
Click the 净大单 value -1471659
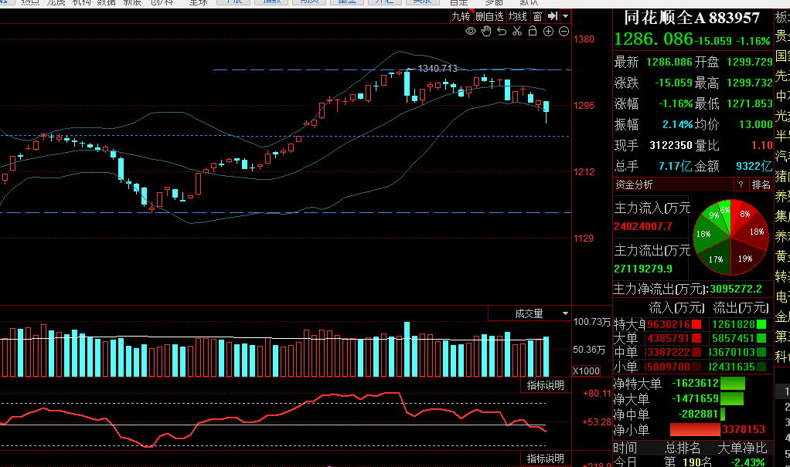click(695, 398)
